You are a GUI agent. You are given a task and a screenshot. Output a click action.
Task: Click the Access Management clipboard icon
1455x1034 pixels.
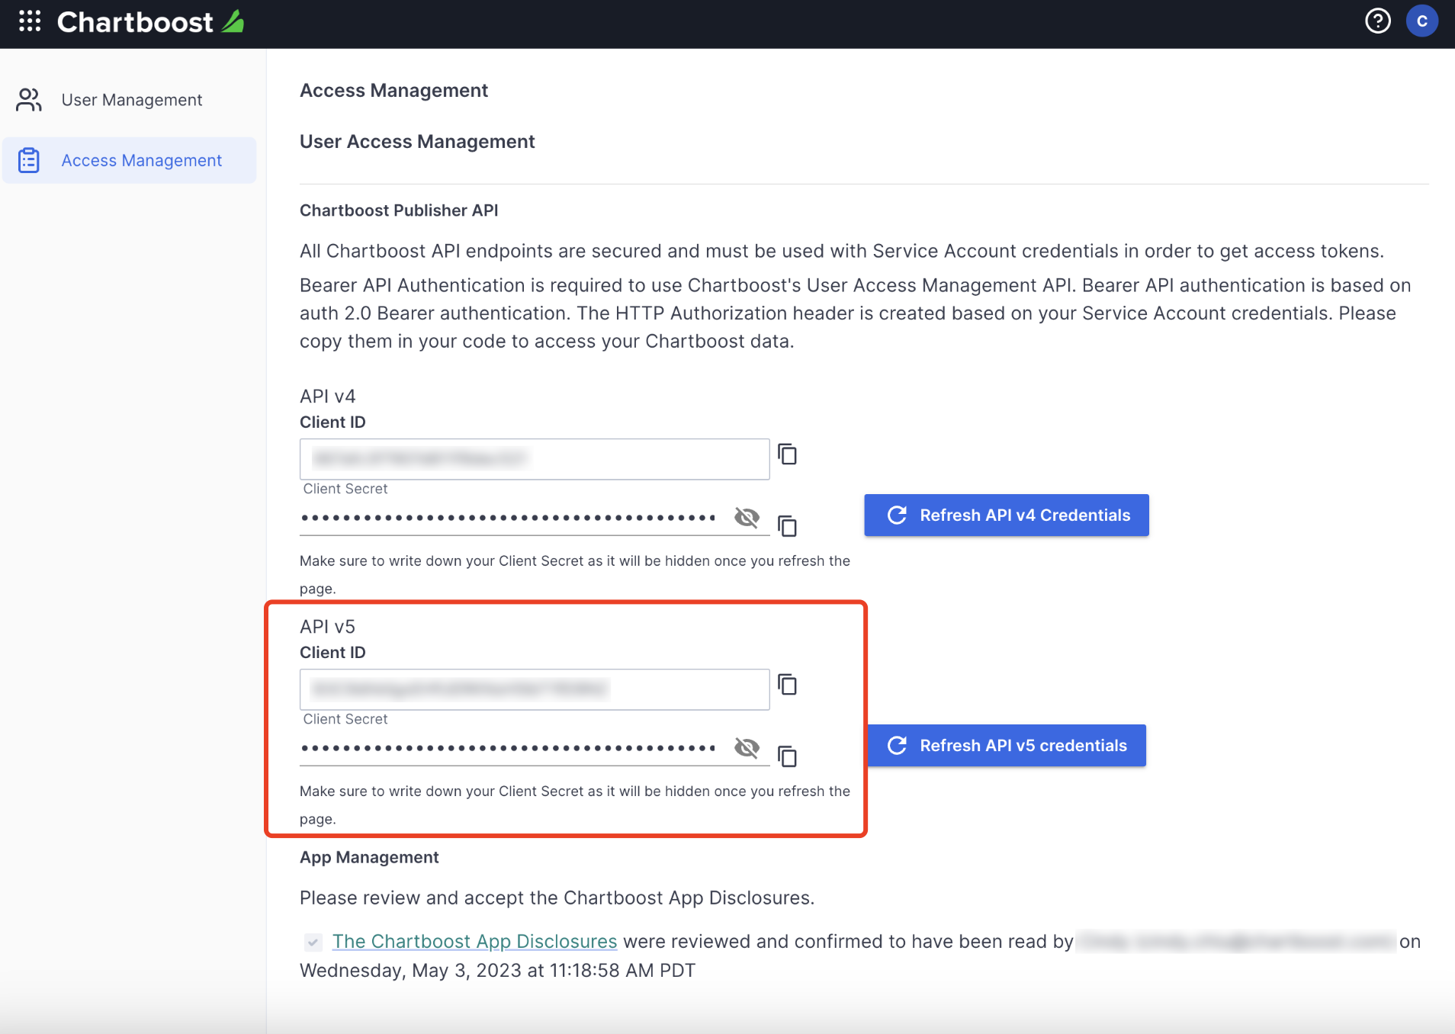29,160
